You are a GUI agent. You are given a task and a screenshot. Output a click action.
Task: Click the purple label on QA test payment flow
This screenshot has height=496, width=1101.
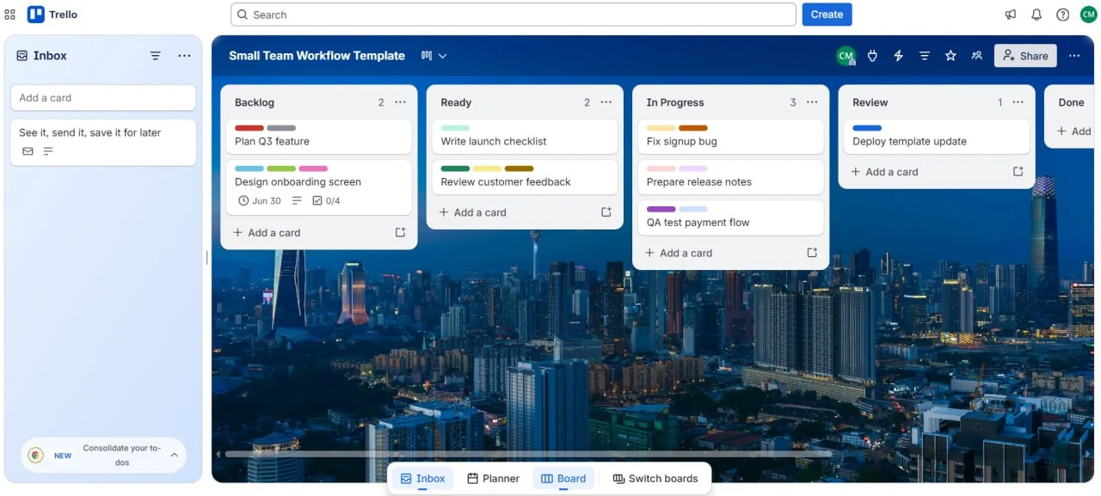[661, 209]
